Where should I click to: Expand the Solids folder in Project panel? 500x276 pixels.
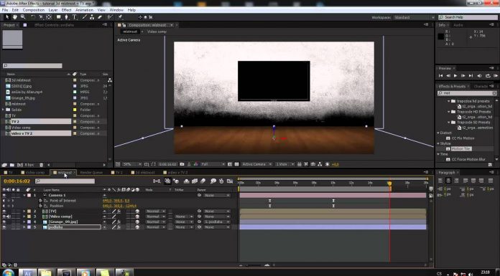point(3,110)
